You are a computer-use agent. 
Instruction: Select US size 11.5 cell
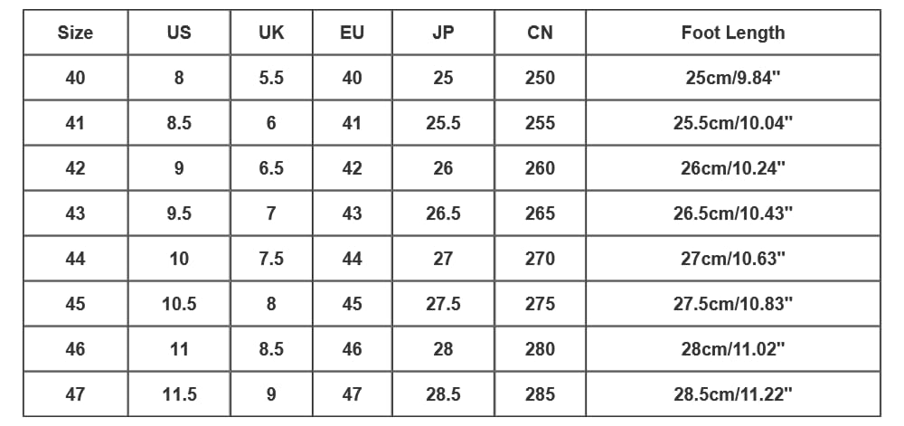pos(179,394)
